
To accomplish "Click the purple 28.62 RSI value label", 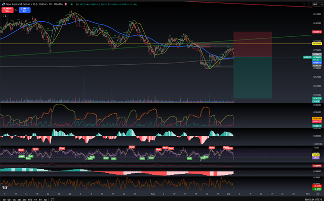I will 316,158.
